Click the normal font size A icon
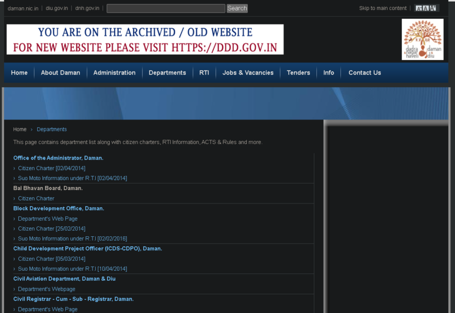The width and height of the screenshot is (455, 313). pos(425,8)
